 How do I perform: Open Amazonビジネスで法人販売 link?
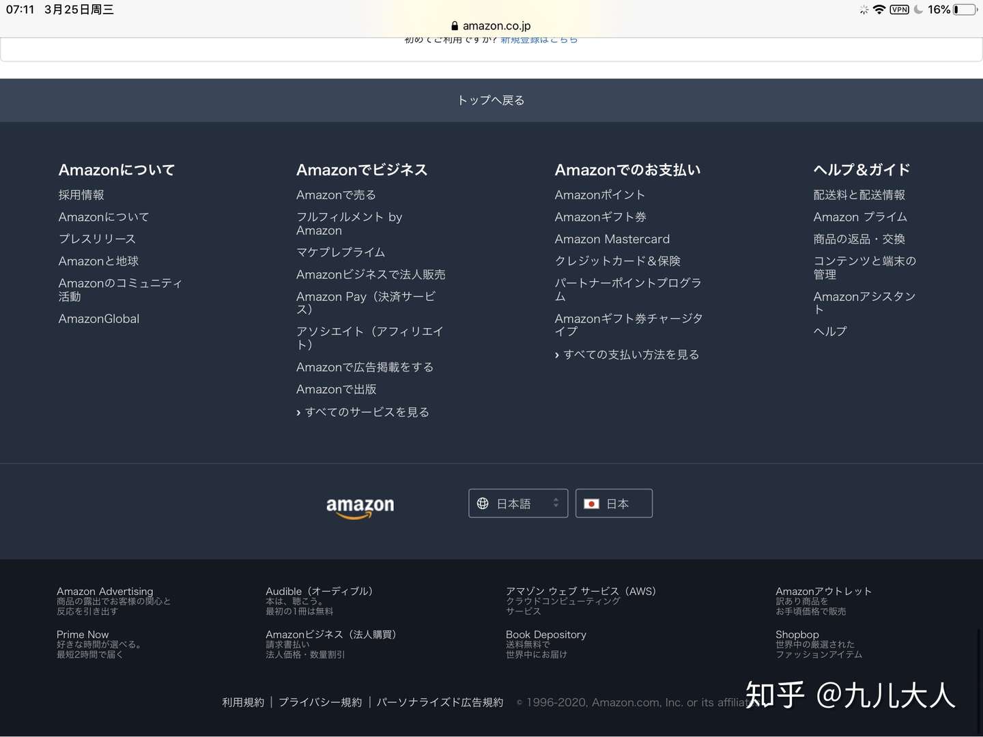click(371, 274)
